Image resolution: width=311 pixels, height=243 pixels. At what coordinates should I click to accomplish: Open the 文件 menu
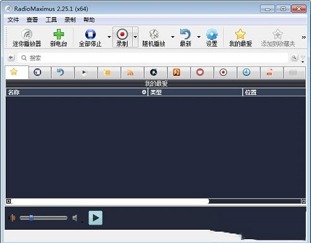pyautogui.click(x=13, y=20)
